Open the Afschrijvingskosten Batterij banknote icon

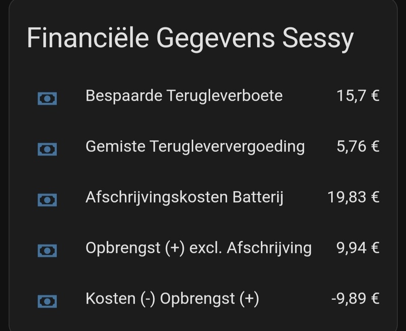47,200
